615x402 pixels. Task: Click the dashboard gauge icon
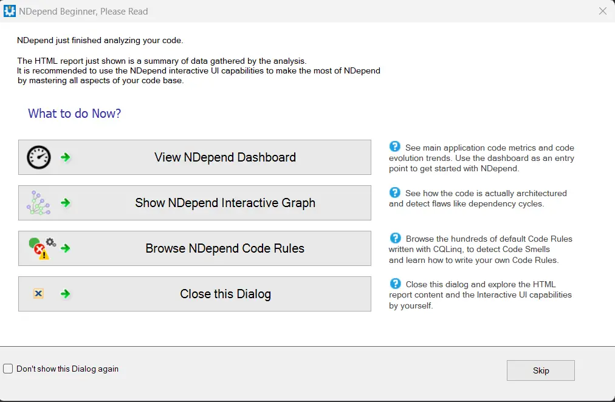pos(38,157)
